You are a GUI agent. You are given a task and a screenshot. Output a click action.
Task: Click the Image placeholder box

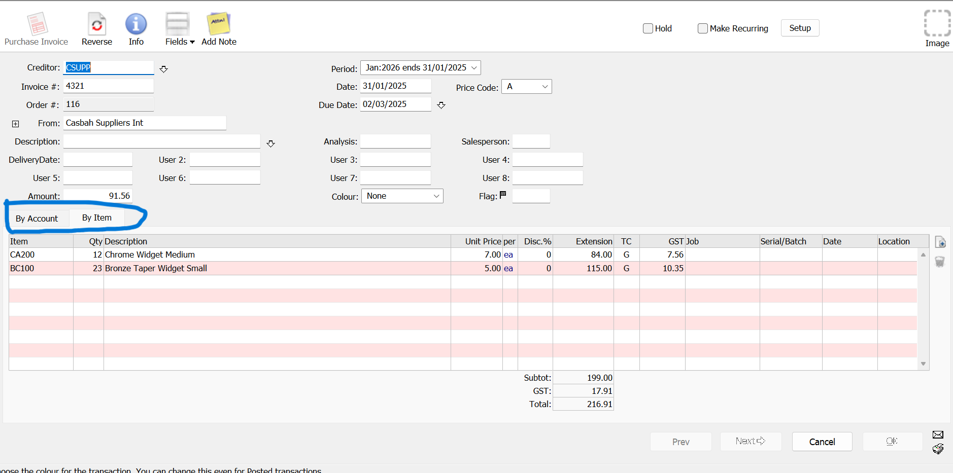[x=937, y=23]
